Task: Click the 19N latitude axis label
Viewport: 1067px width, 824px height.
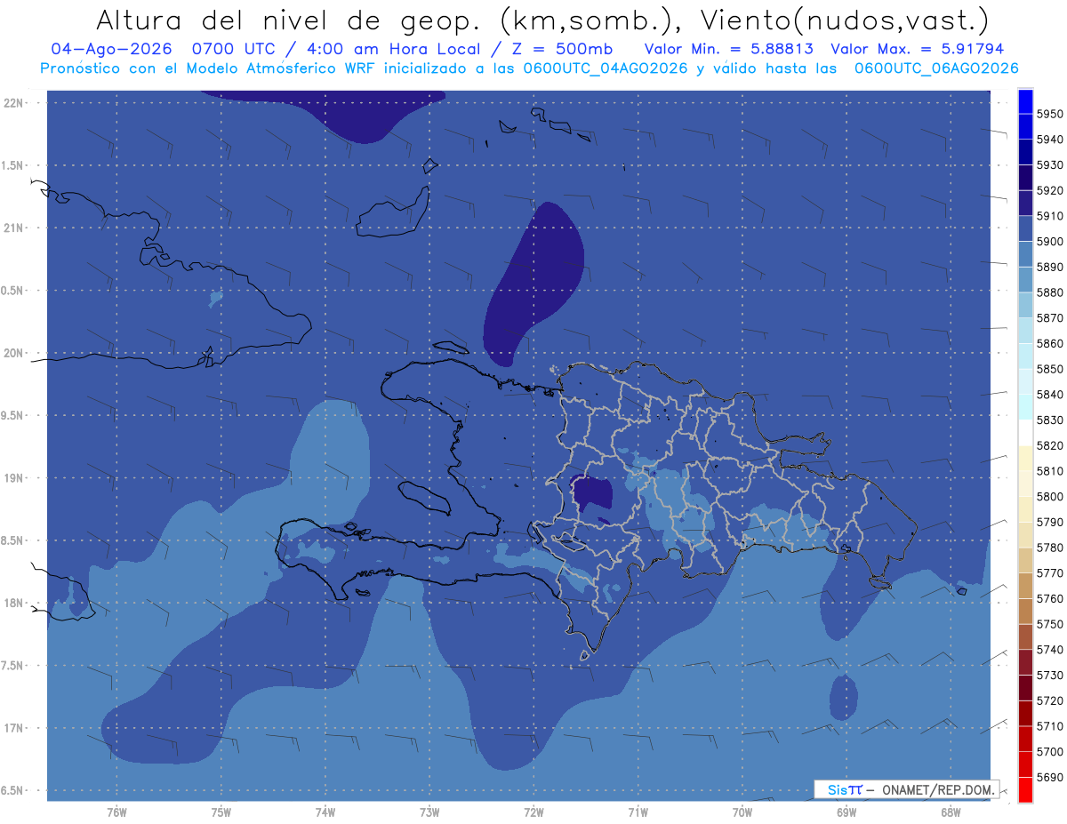Action: [x=13, y=477]
